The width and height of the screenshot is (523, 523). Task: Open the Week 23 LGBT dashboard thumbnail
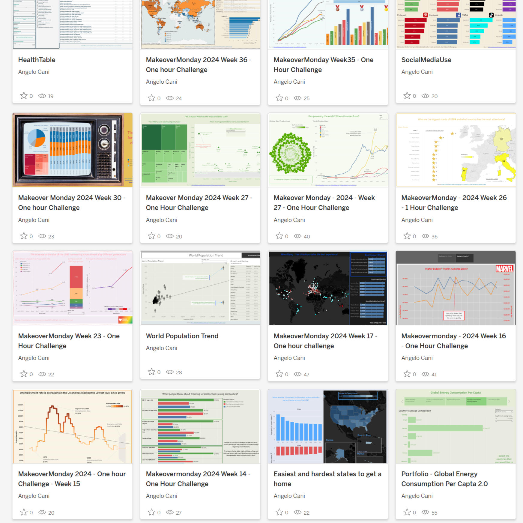[72, 288]
